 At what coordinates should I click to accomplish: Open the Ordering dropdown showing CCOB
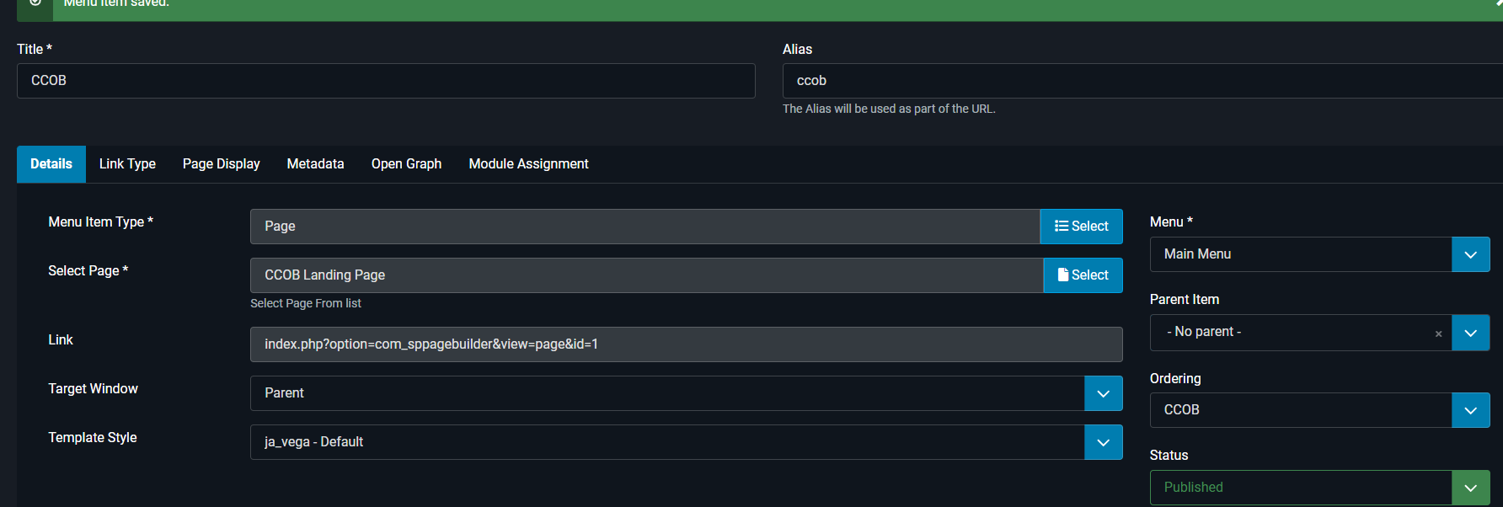click(x=1470, y=410)
